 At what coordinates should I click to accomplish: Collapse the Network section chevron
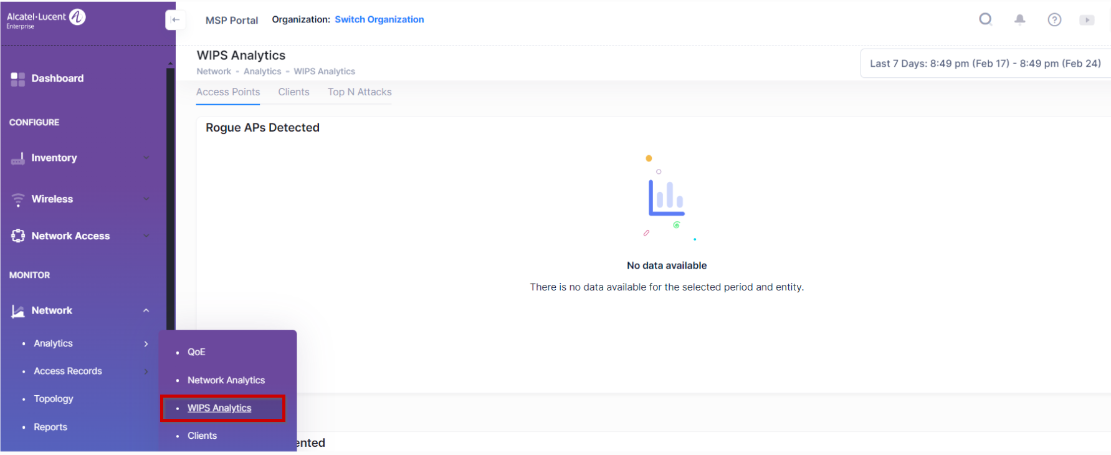[146, 310]
